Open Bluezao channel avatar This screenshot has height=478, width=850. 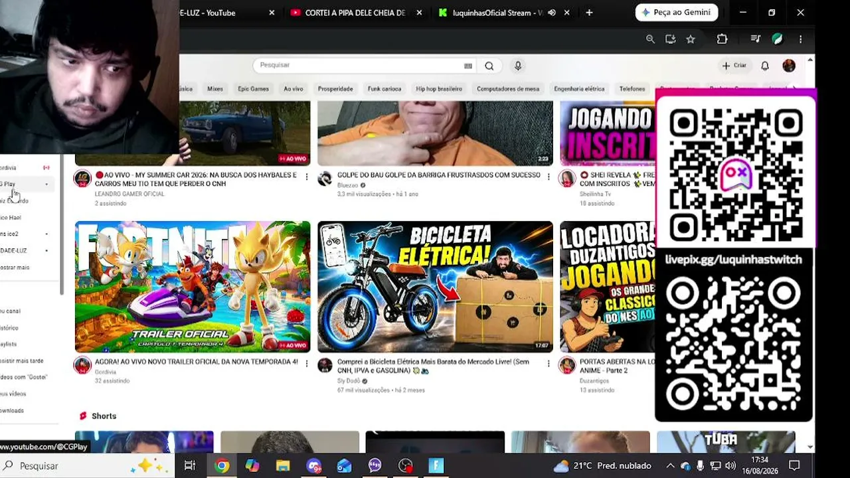(325, 179)
